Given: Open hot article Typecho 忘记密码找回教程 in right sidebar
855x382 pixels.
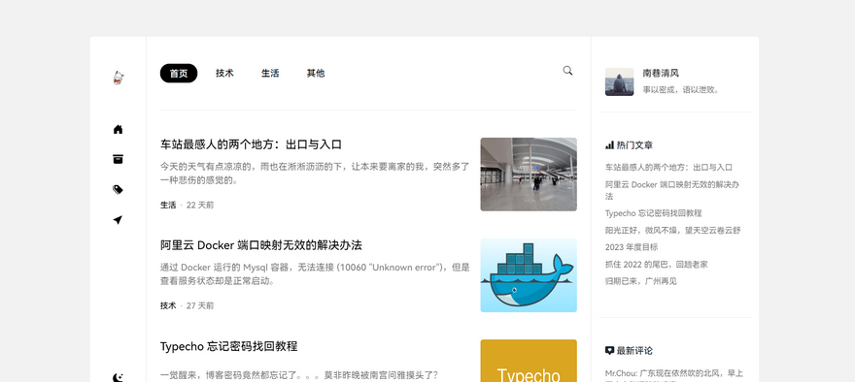Looking at the screenshot, I should (653, 213).
